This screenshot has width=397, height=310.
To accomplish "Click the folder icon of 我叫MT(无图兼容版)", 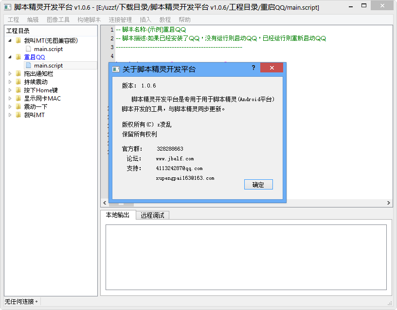I will click(x=17, y=40).
